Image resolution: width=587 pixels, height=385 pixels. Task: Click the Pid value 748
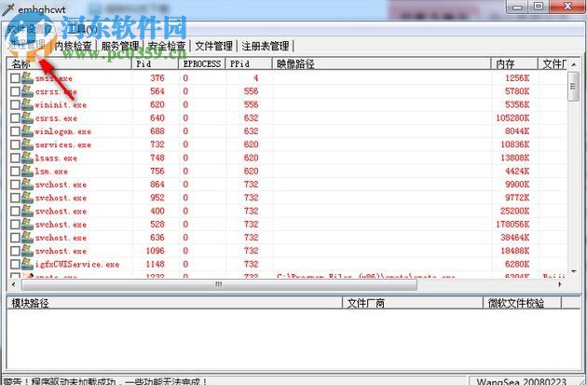(157, 158)
